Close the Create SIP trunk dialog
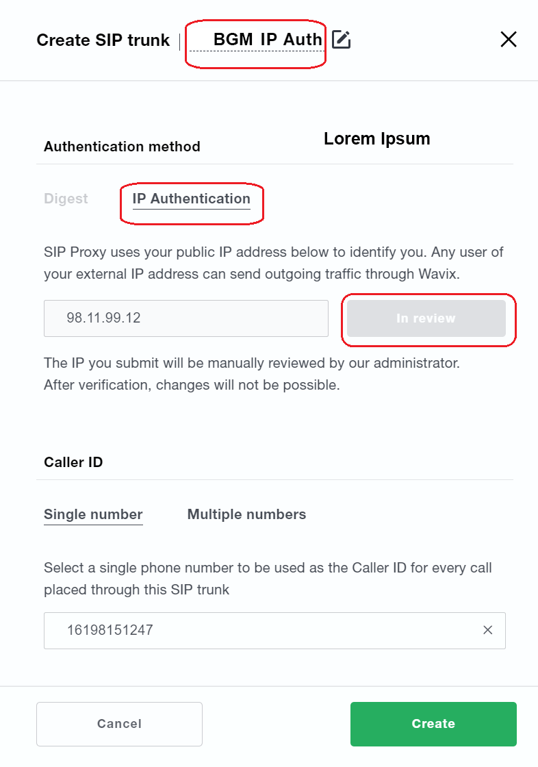The image size is (538, 767). pos(508,40)
